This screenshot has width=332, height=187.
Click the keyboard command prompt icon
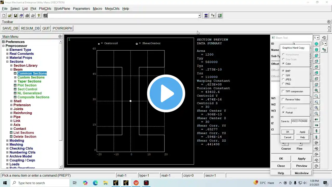tap(45, 16)
